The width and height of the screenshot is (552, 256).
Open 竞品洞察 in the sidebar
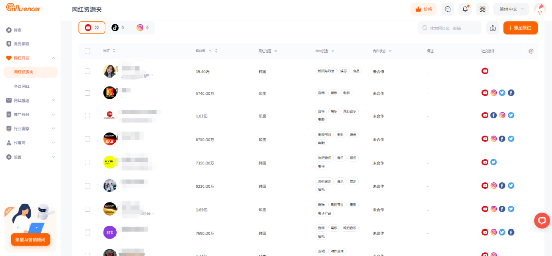21,44
